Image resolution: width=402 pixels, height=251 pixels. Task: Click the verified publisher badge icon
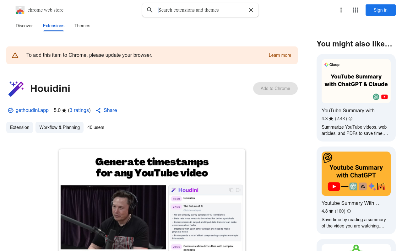tap(11, 110)
